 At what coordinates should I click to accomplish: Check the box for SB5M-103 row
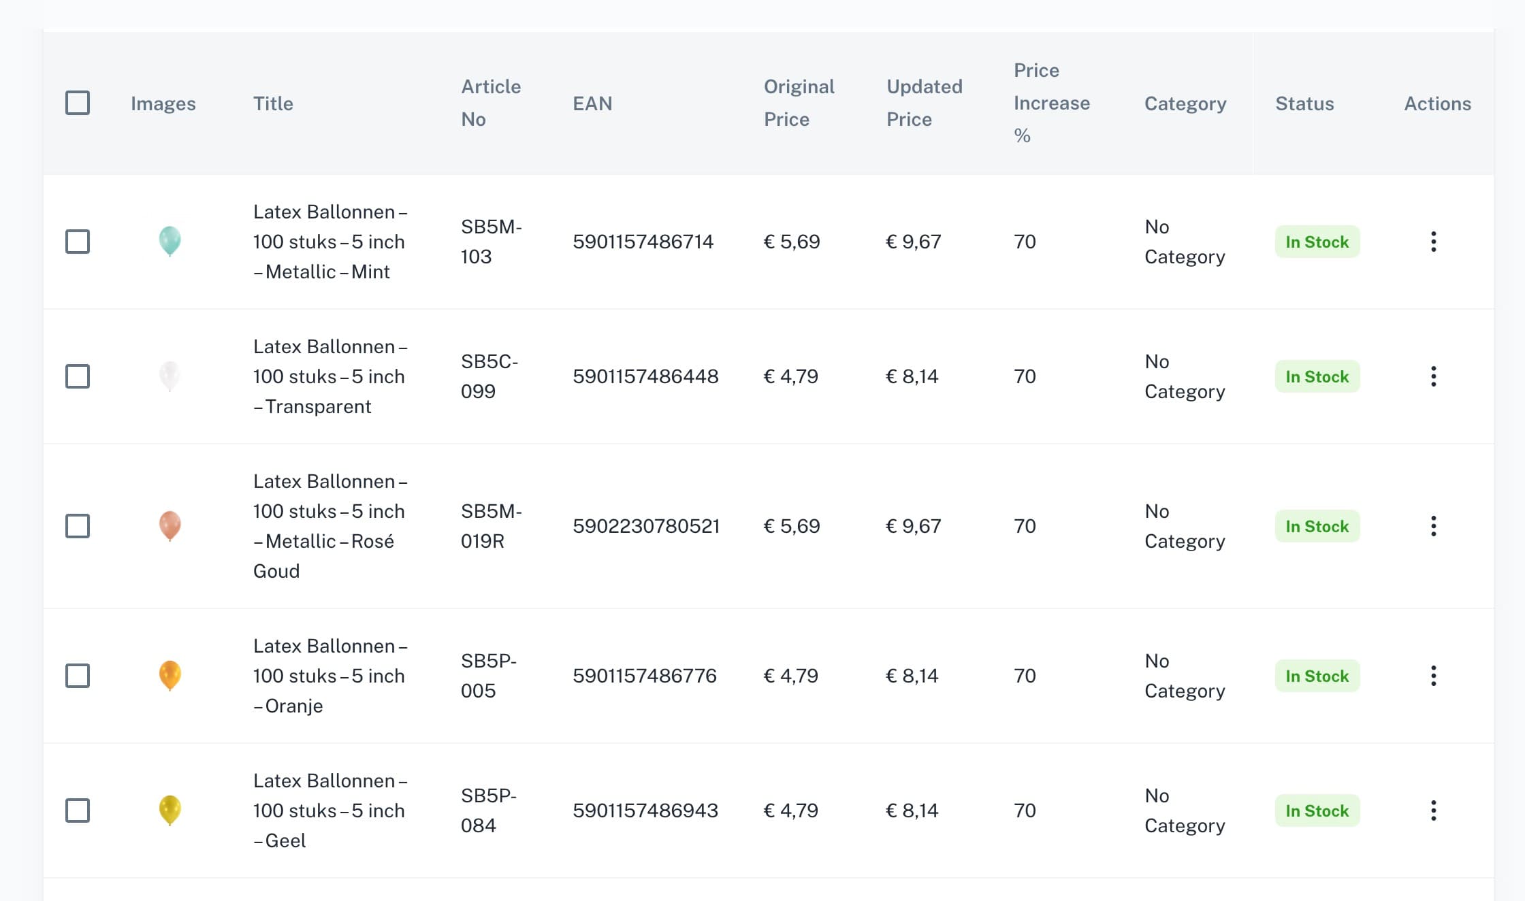pos(78,242)
